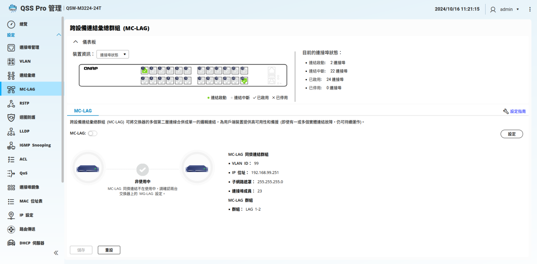Click the left switch device image

click(x=88, y=168)
